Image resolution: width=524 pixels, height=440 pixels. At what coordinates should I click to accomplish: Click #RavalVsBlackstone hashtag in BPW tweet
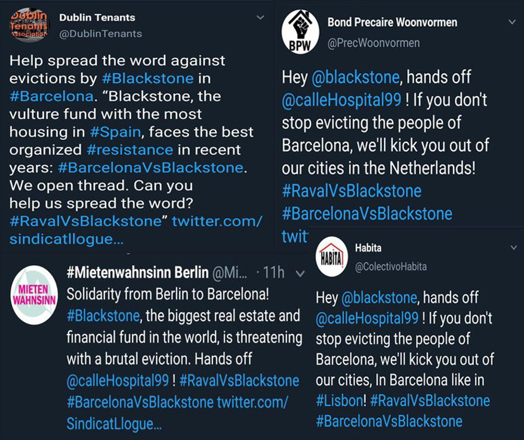tap(352, 191)
